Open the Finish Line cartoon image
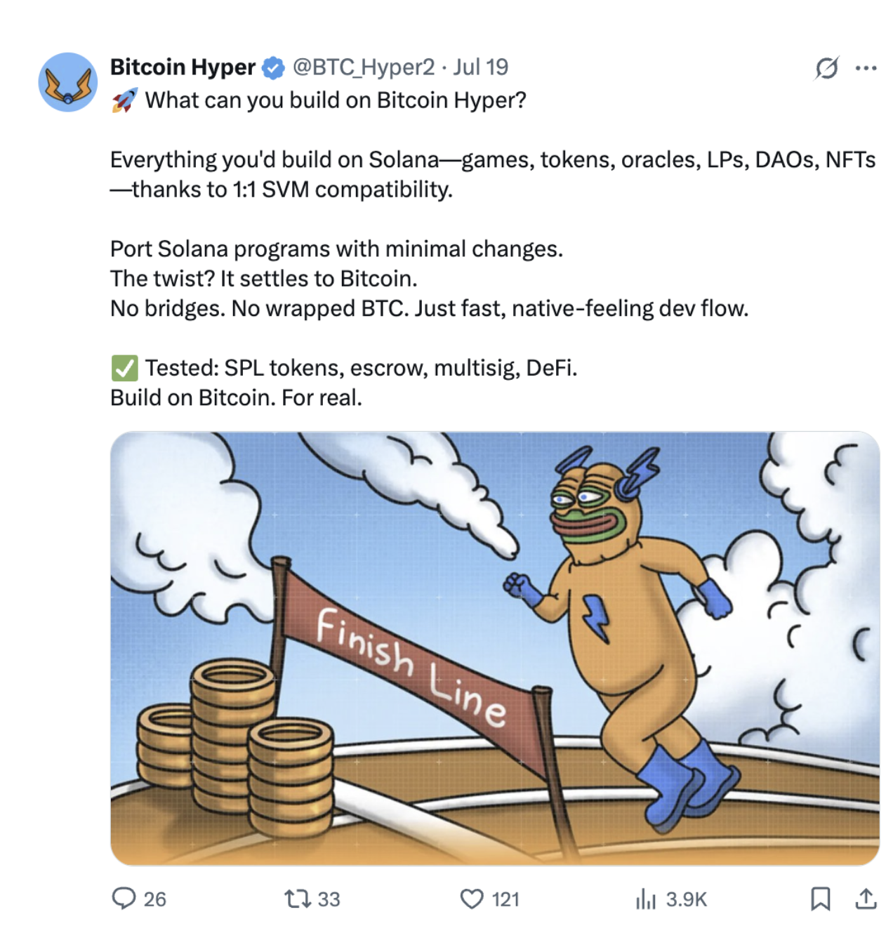 tap(494, 647)
